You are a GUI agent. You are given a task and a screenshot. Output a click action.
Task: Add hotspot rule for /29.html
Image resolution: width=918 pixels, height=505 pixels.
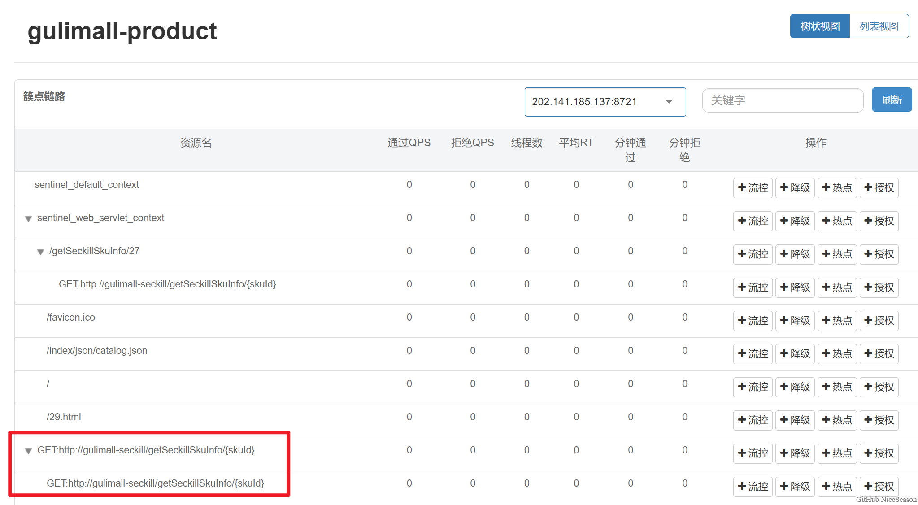point(837,420)
